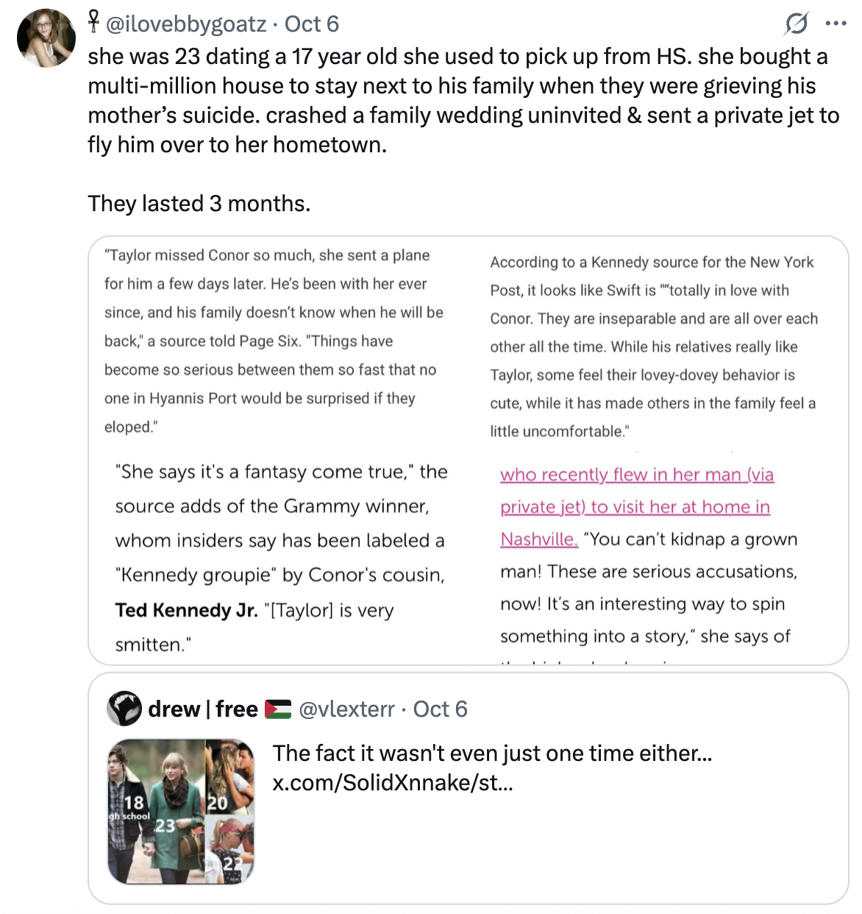Open the "drew | free" display name
This screenshot has height=914, width=862.
[202, 709]
